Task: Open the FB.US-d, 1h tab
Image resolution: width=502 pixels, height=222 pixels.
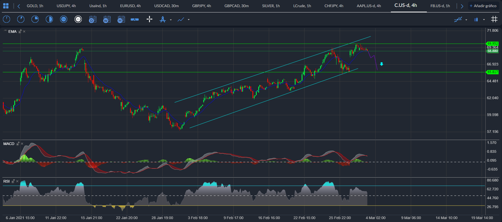Action: click(x=440, y=6)
